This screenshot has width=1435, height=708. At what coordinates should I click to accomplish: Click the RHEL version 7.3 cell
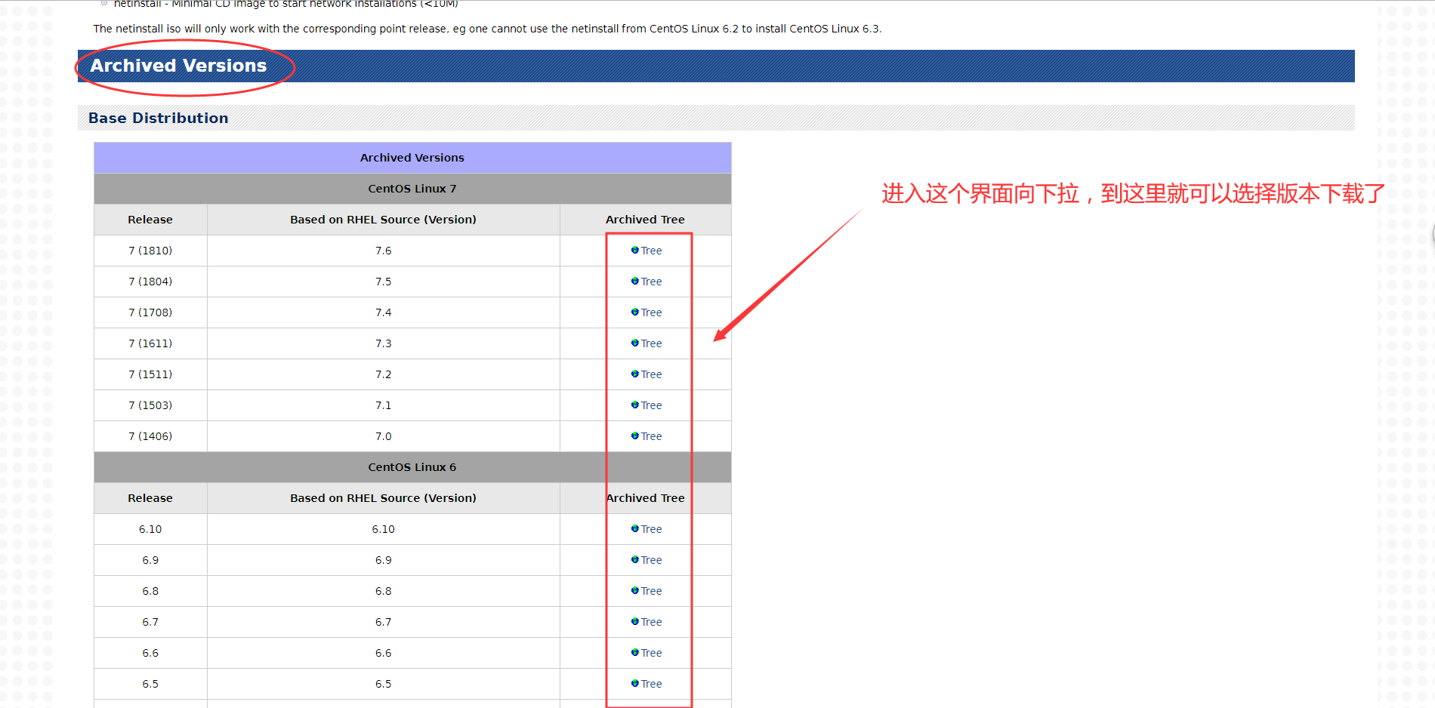pyautogui.click(x=384, y=343)
